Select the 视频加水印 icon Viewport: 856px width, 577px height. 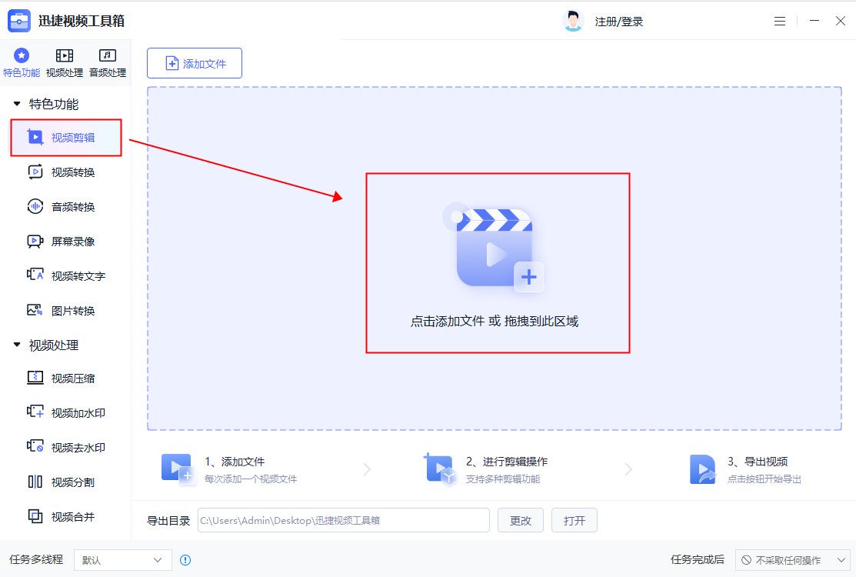[x=35, y=412]
